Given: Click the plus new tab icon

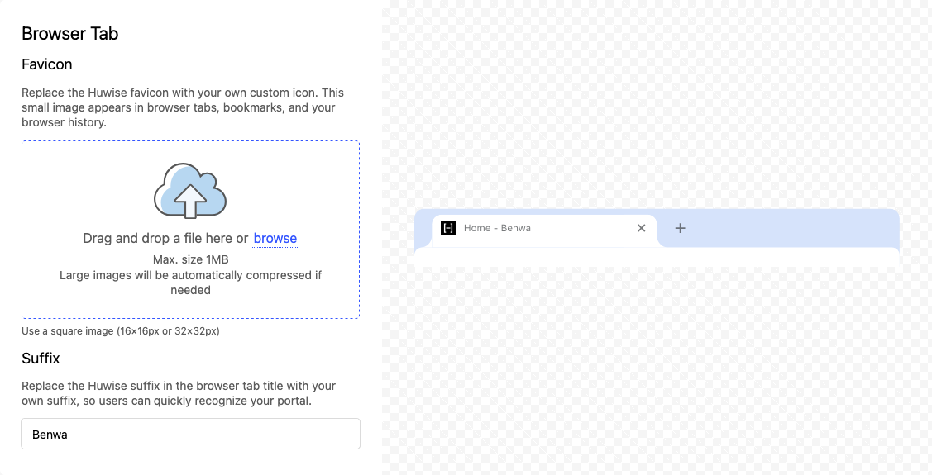Looking at the screenshot, I should (680, 228).
